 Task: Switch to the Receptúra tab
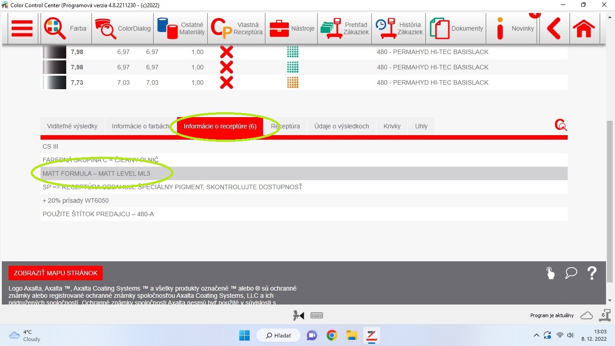pyautogui.click(x=285, y=126)
